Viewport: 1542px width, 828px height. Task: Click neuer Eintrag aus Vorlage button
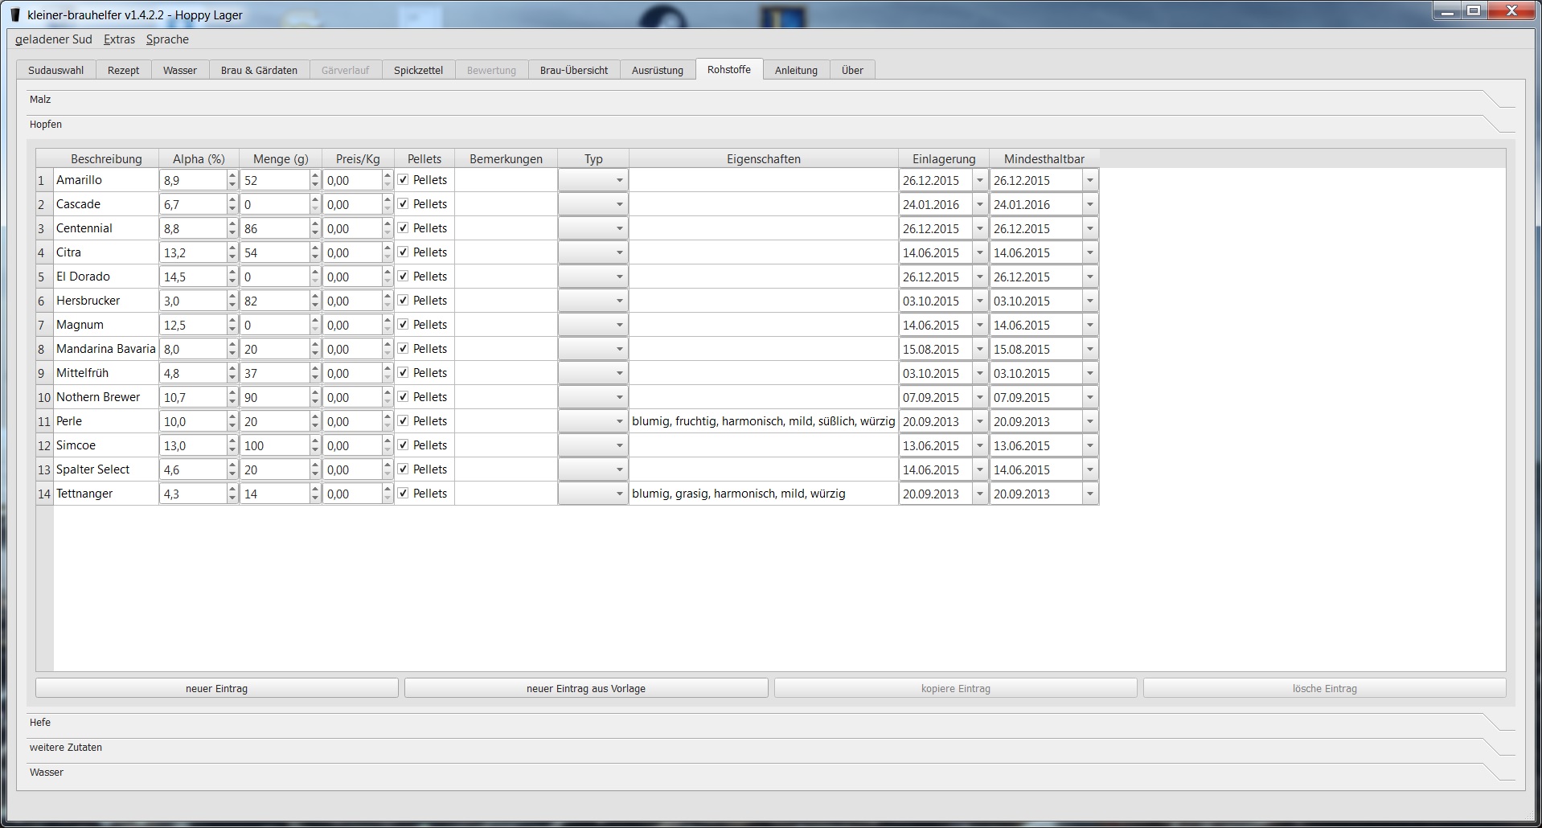585,688
